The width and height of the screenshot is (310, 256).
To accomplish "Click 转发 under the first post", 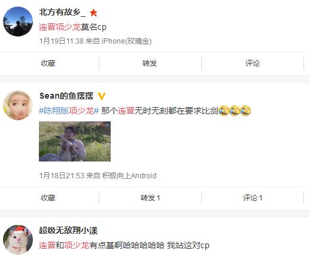I will tap(150, 63).
